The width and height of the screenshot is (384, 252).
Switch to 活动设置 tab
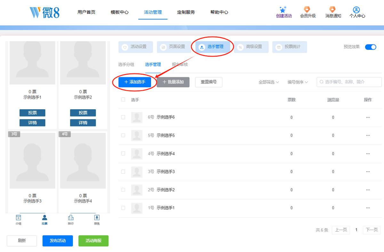pyautogui.click(x=136, y=47)
